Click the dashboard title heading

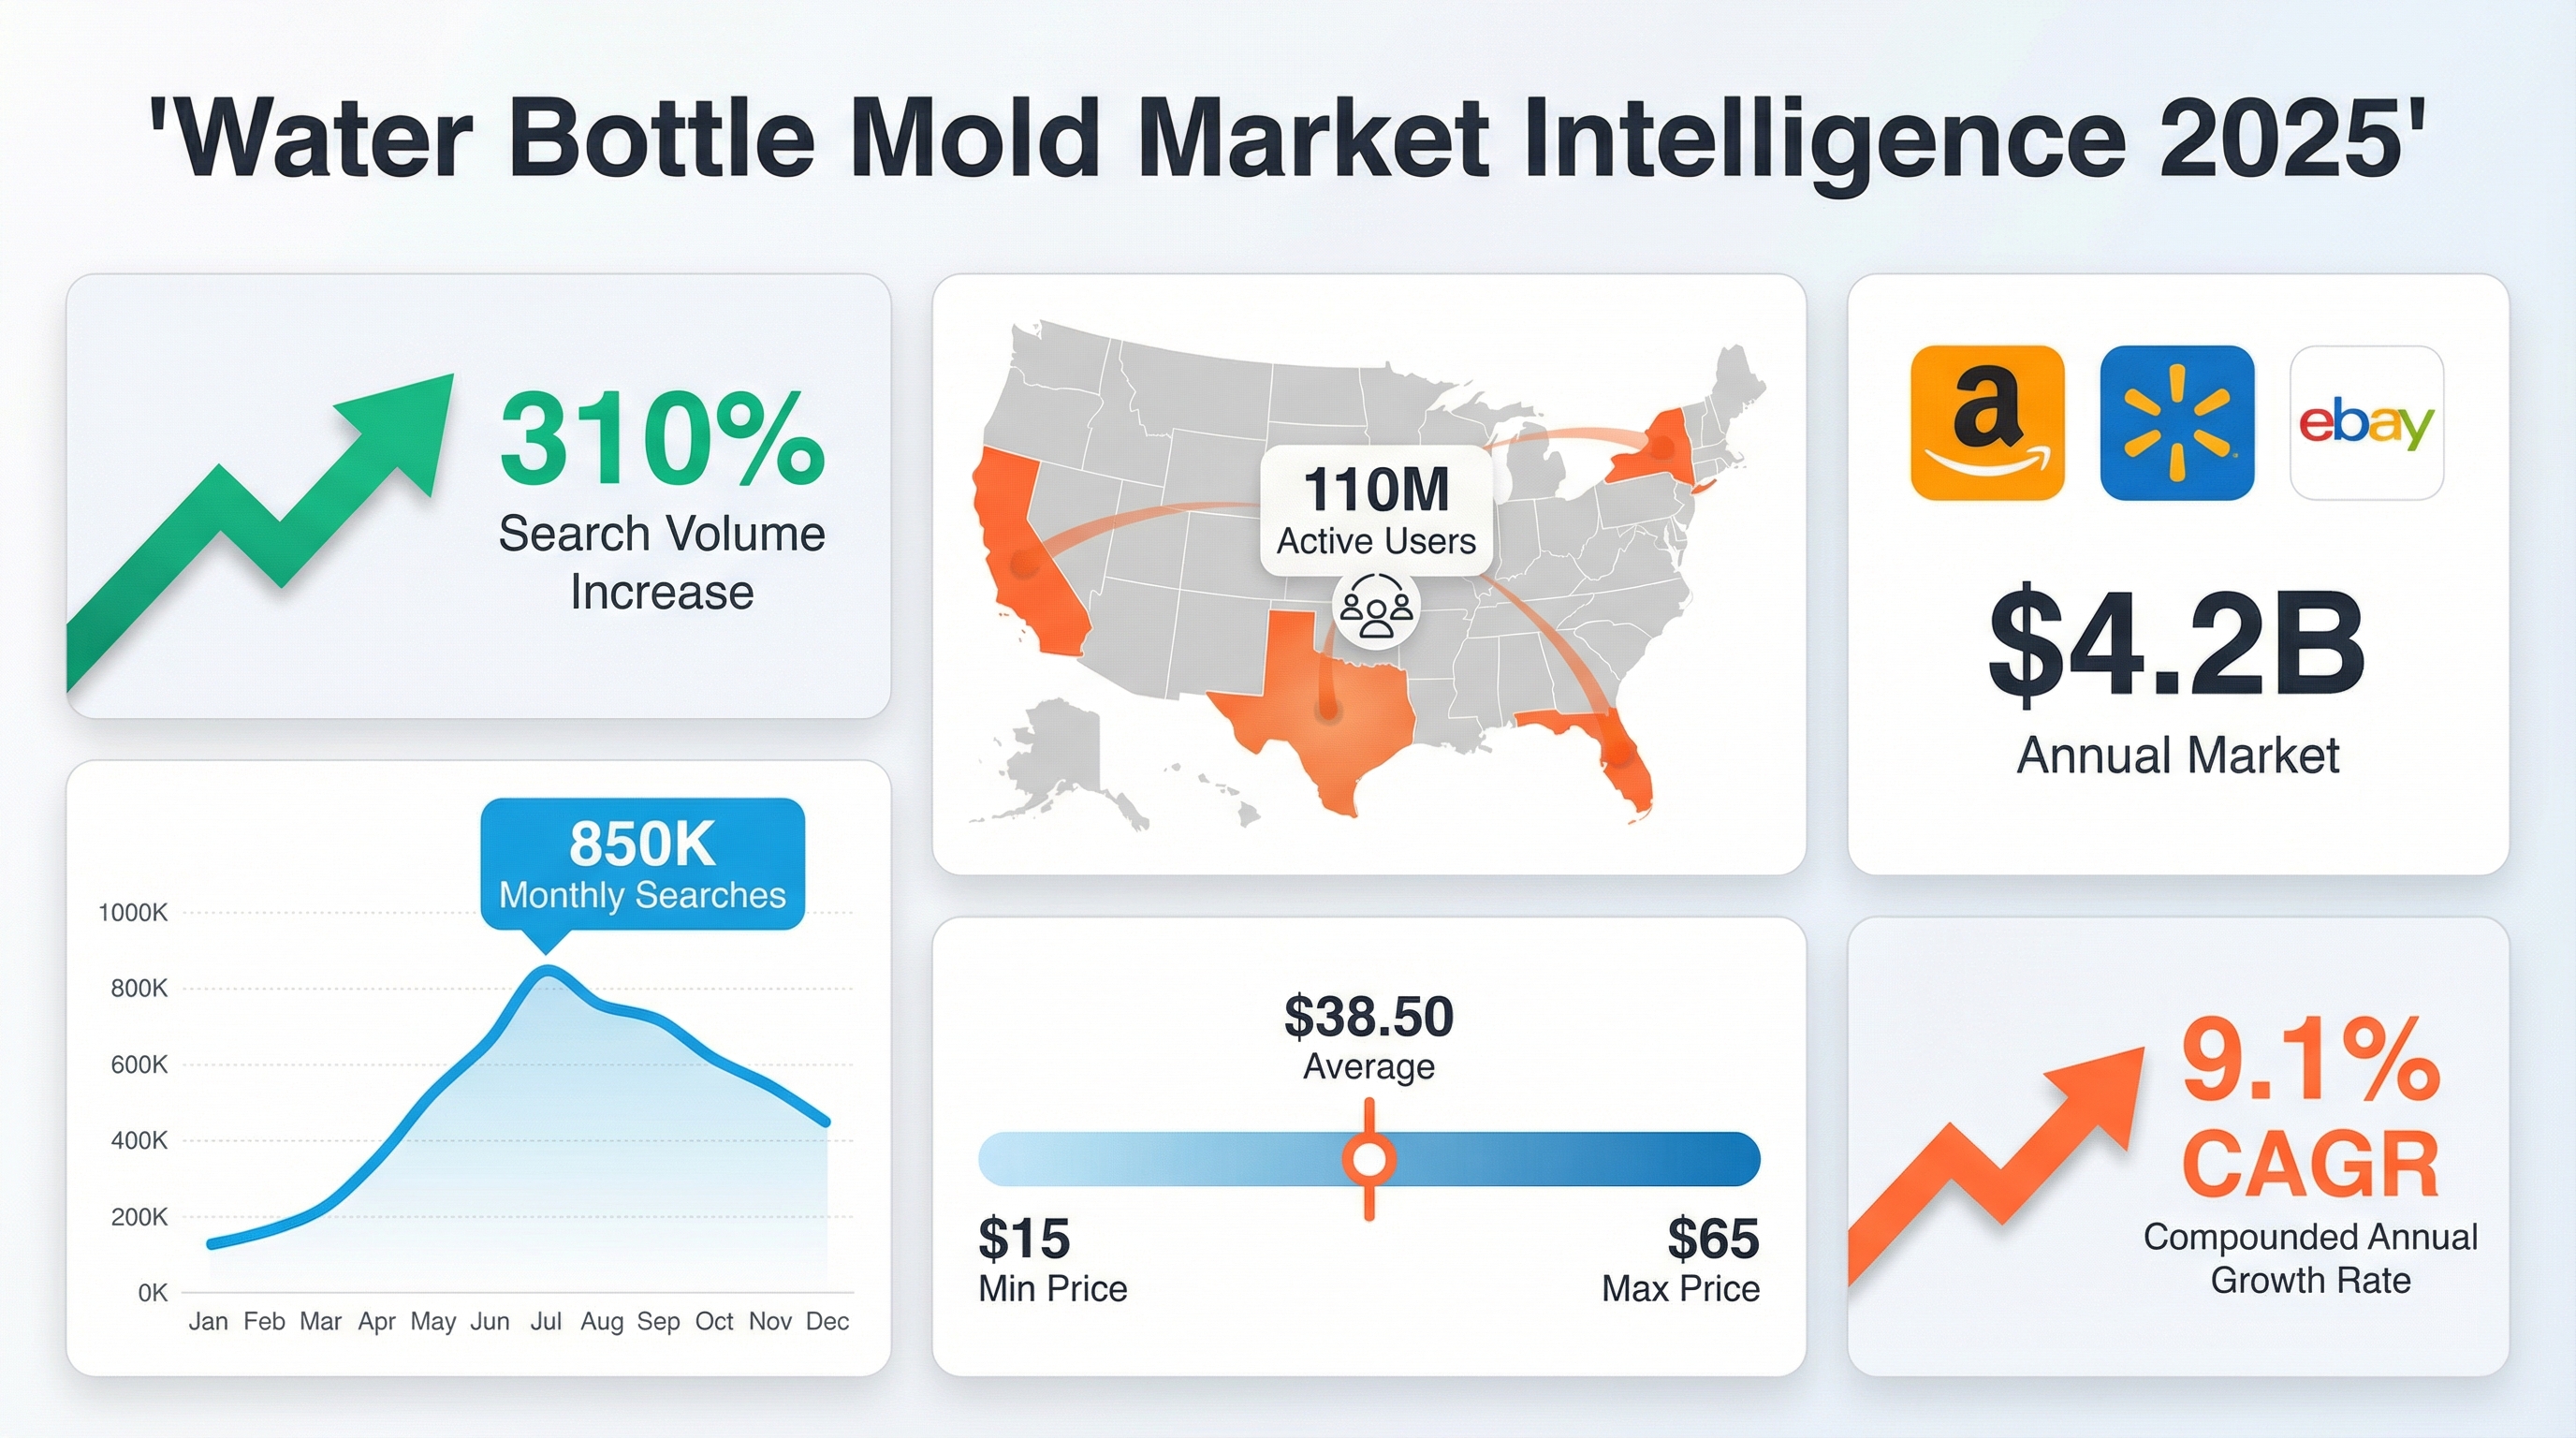[x=1287, y=138]
